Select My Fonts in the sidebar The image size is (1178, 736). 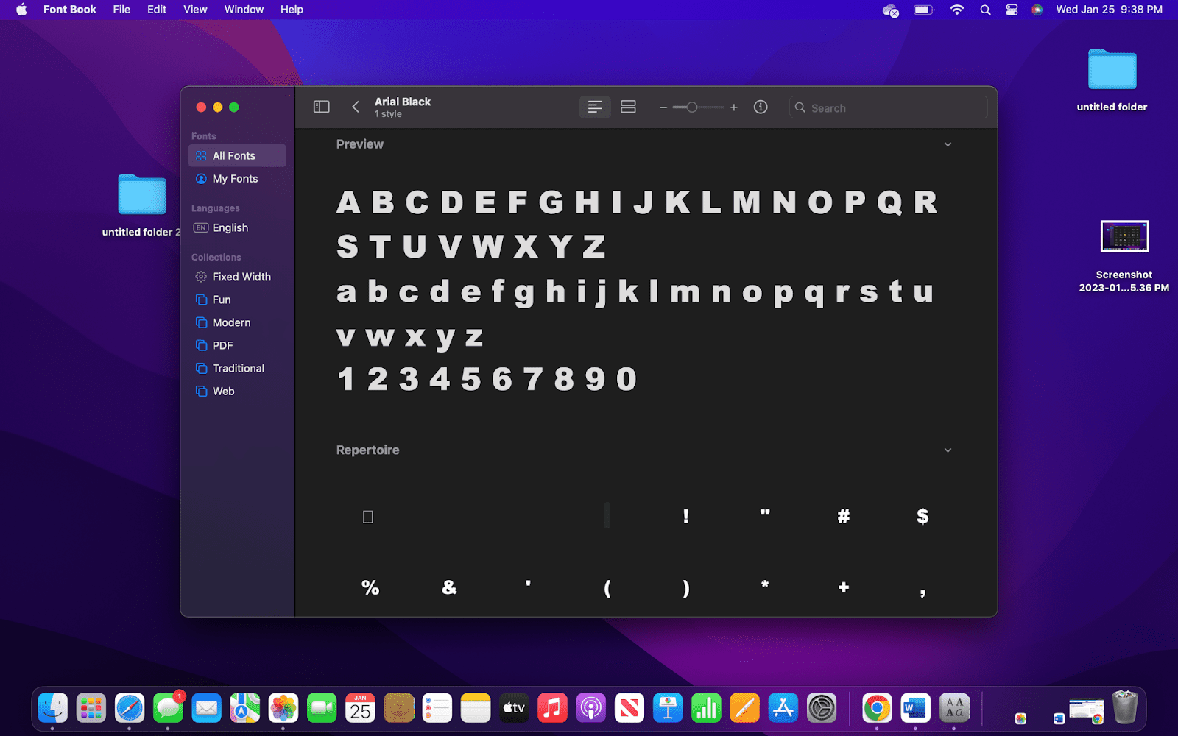pos(237,179)
